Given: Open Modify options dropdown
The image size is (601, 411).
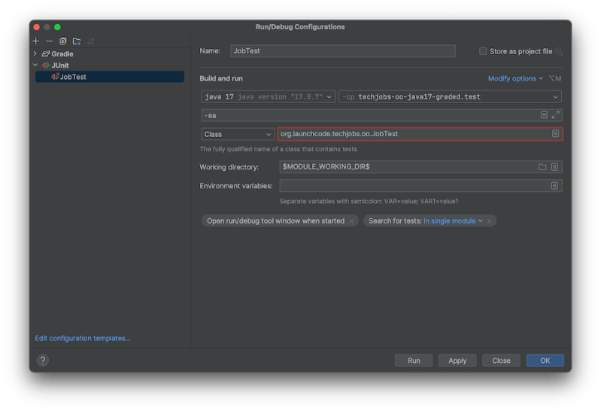Looking at the screenshot, I should coord(515,78).
